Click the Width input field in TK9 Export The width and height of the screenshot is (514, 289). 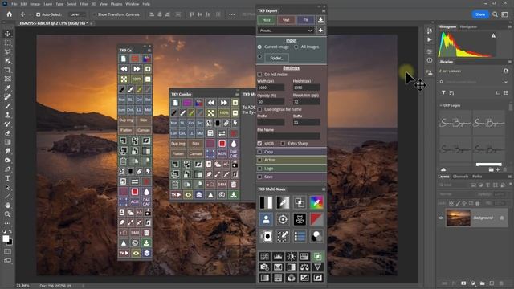click(x=271, y=88)
